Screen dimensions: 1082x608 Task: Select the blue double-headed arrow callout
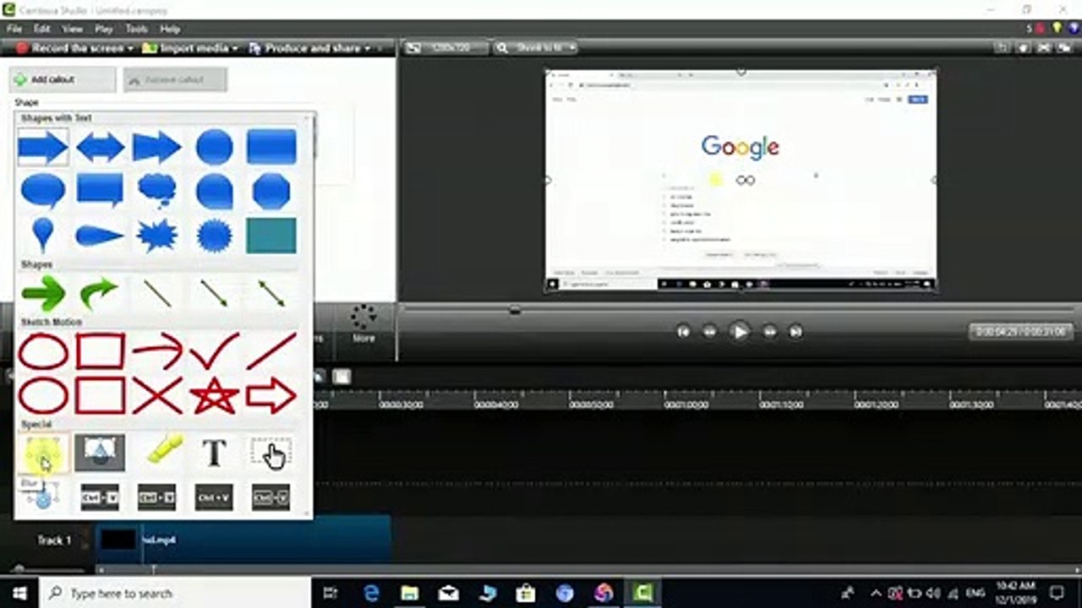[x=100, y=148]
